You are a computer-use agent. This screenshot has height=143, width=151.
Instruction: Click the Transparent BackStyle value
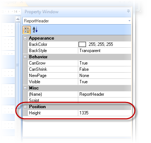tap(90, 51)
